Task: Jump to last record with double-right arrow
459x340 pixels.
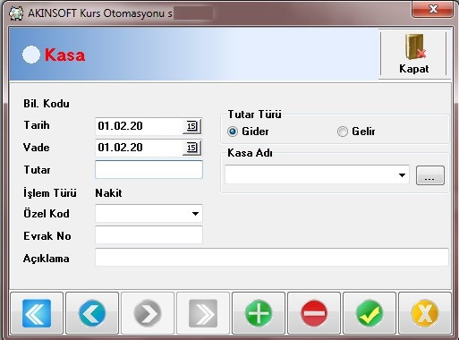Action: (203, 313)
